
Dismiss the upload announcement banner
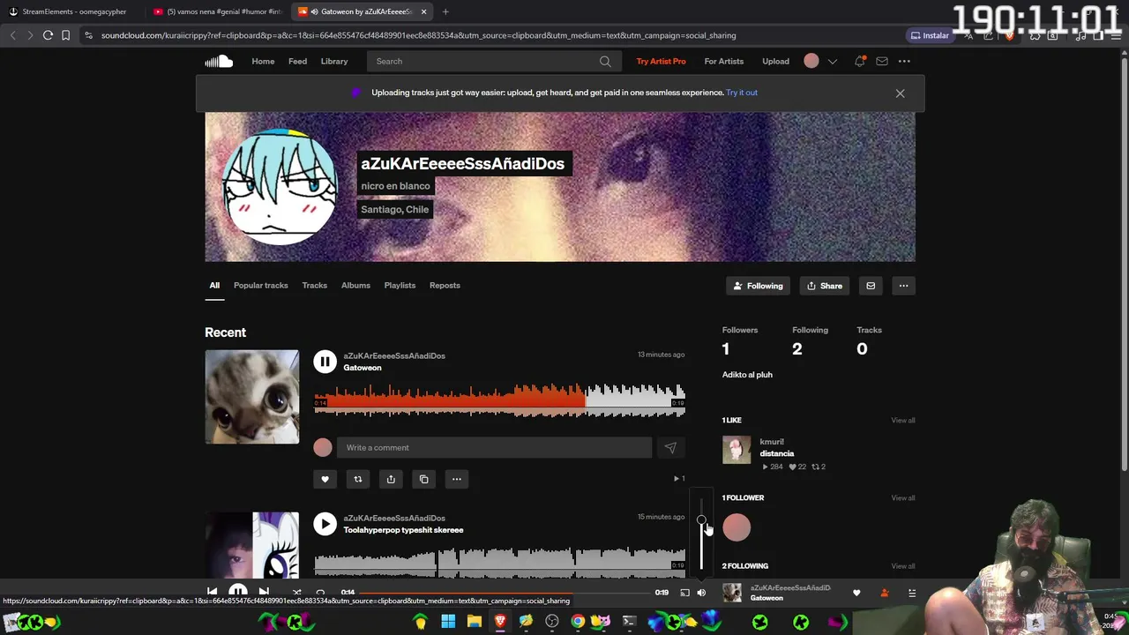coord(900,93)
